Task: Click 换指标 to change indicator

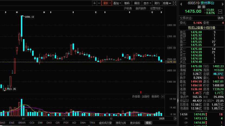Action: (x=155, y=96)
